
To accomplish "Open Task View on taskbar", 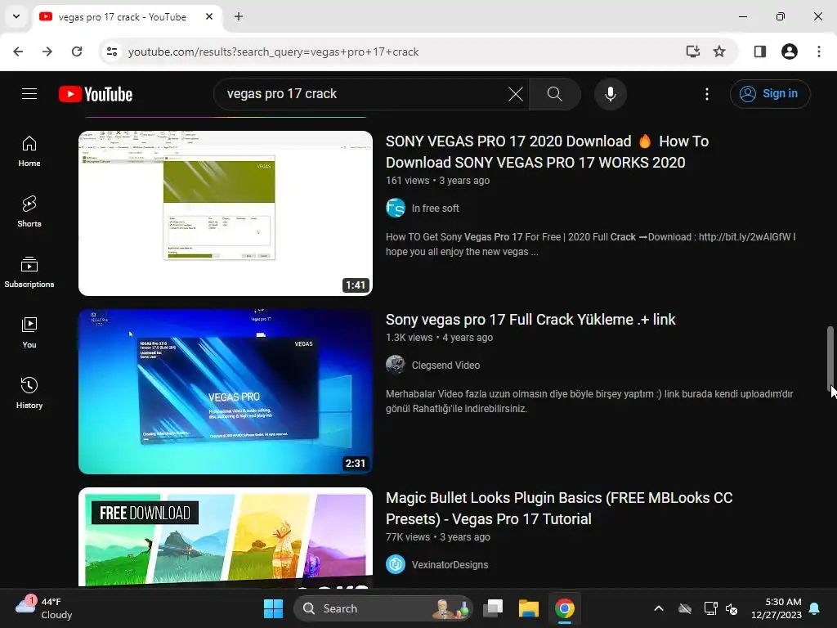I will (x=493, y=608).
